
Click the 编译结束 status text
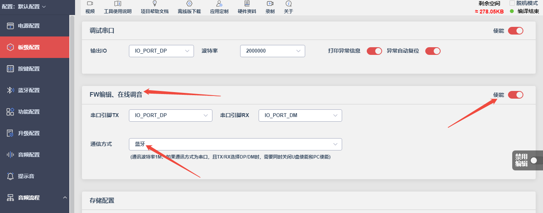(x=528, y=12)
